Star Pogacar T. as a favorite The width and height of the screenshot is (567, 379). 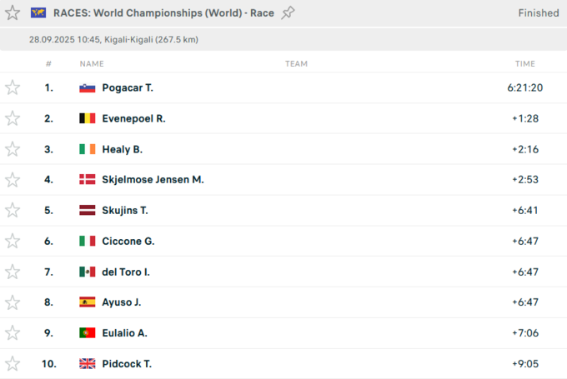click(x=13, y=87)
